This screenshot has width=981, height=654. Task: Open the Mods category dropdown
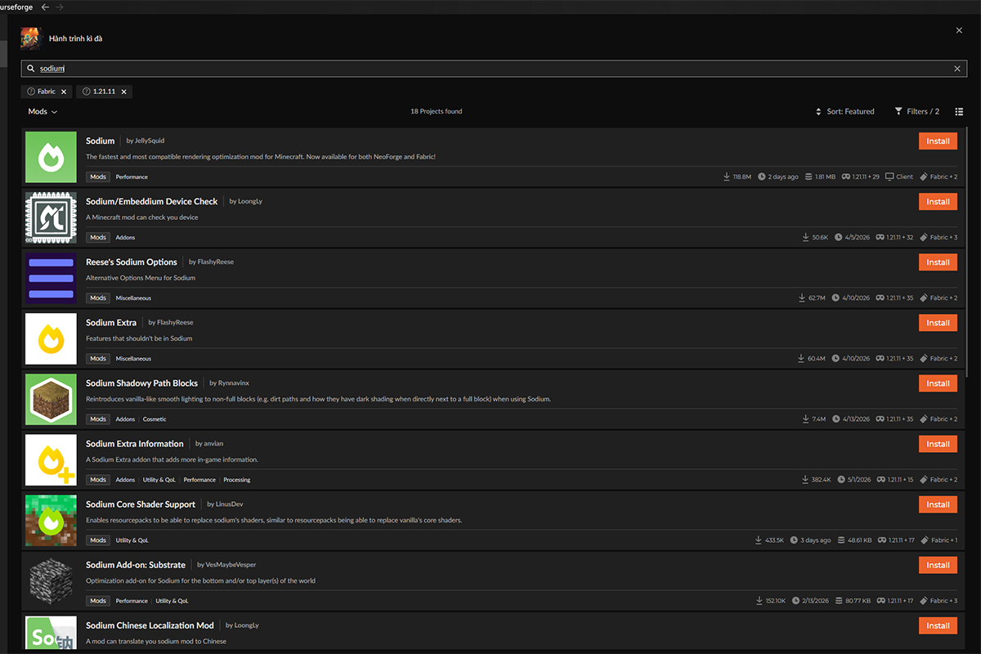click(x=43, y=111)
